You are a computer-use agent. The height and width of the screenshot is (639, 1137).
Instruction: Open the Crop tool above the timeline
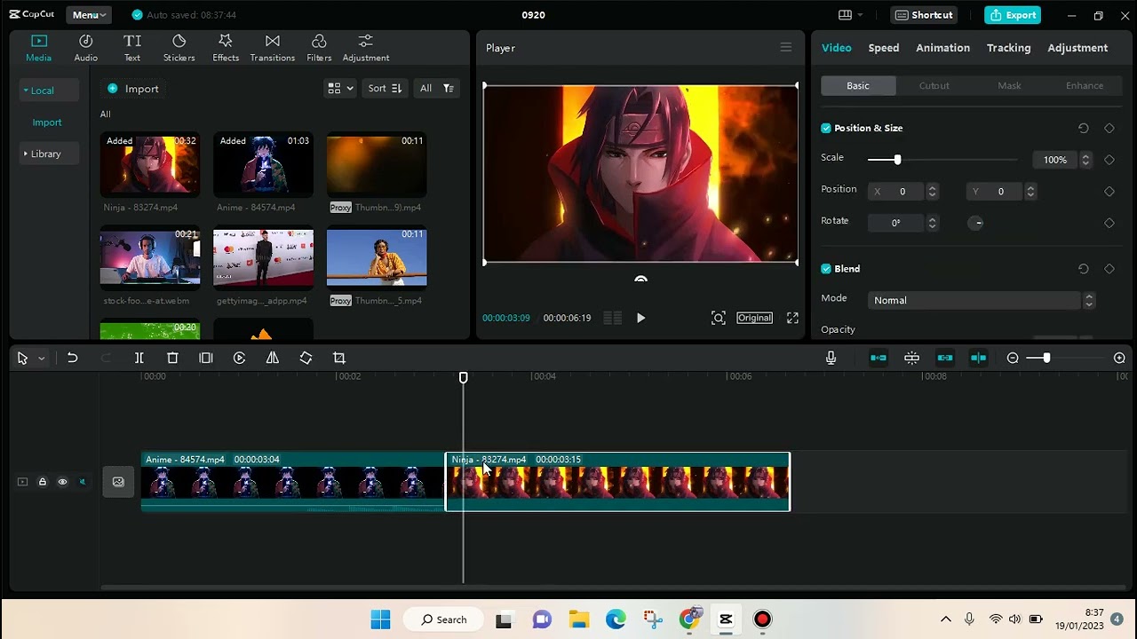[x=338, y=358]
